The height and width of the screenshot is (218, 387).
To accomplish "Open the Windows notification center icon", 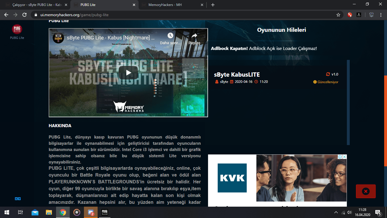I will (378, 212).
